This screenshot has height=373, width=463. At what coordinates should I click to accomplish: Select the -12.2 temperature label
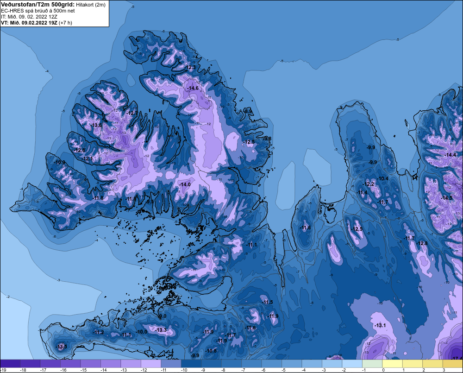(369, 184)
